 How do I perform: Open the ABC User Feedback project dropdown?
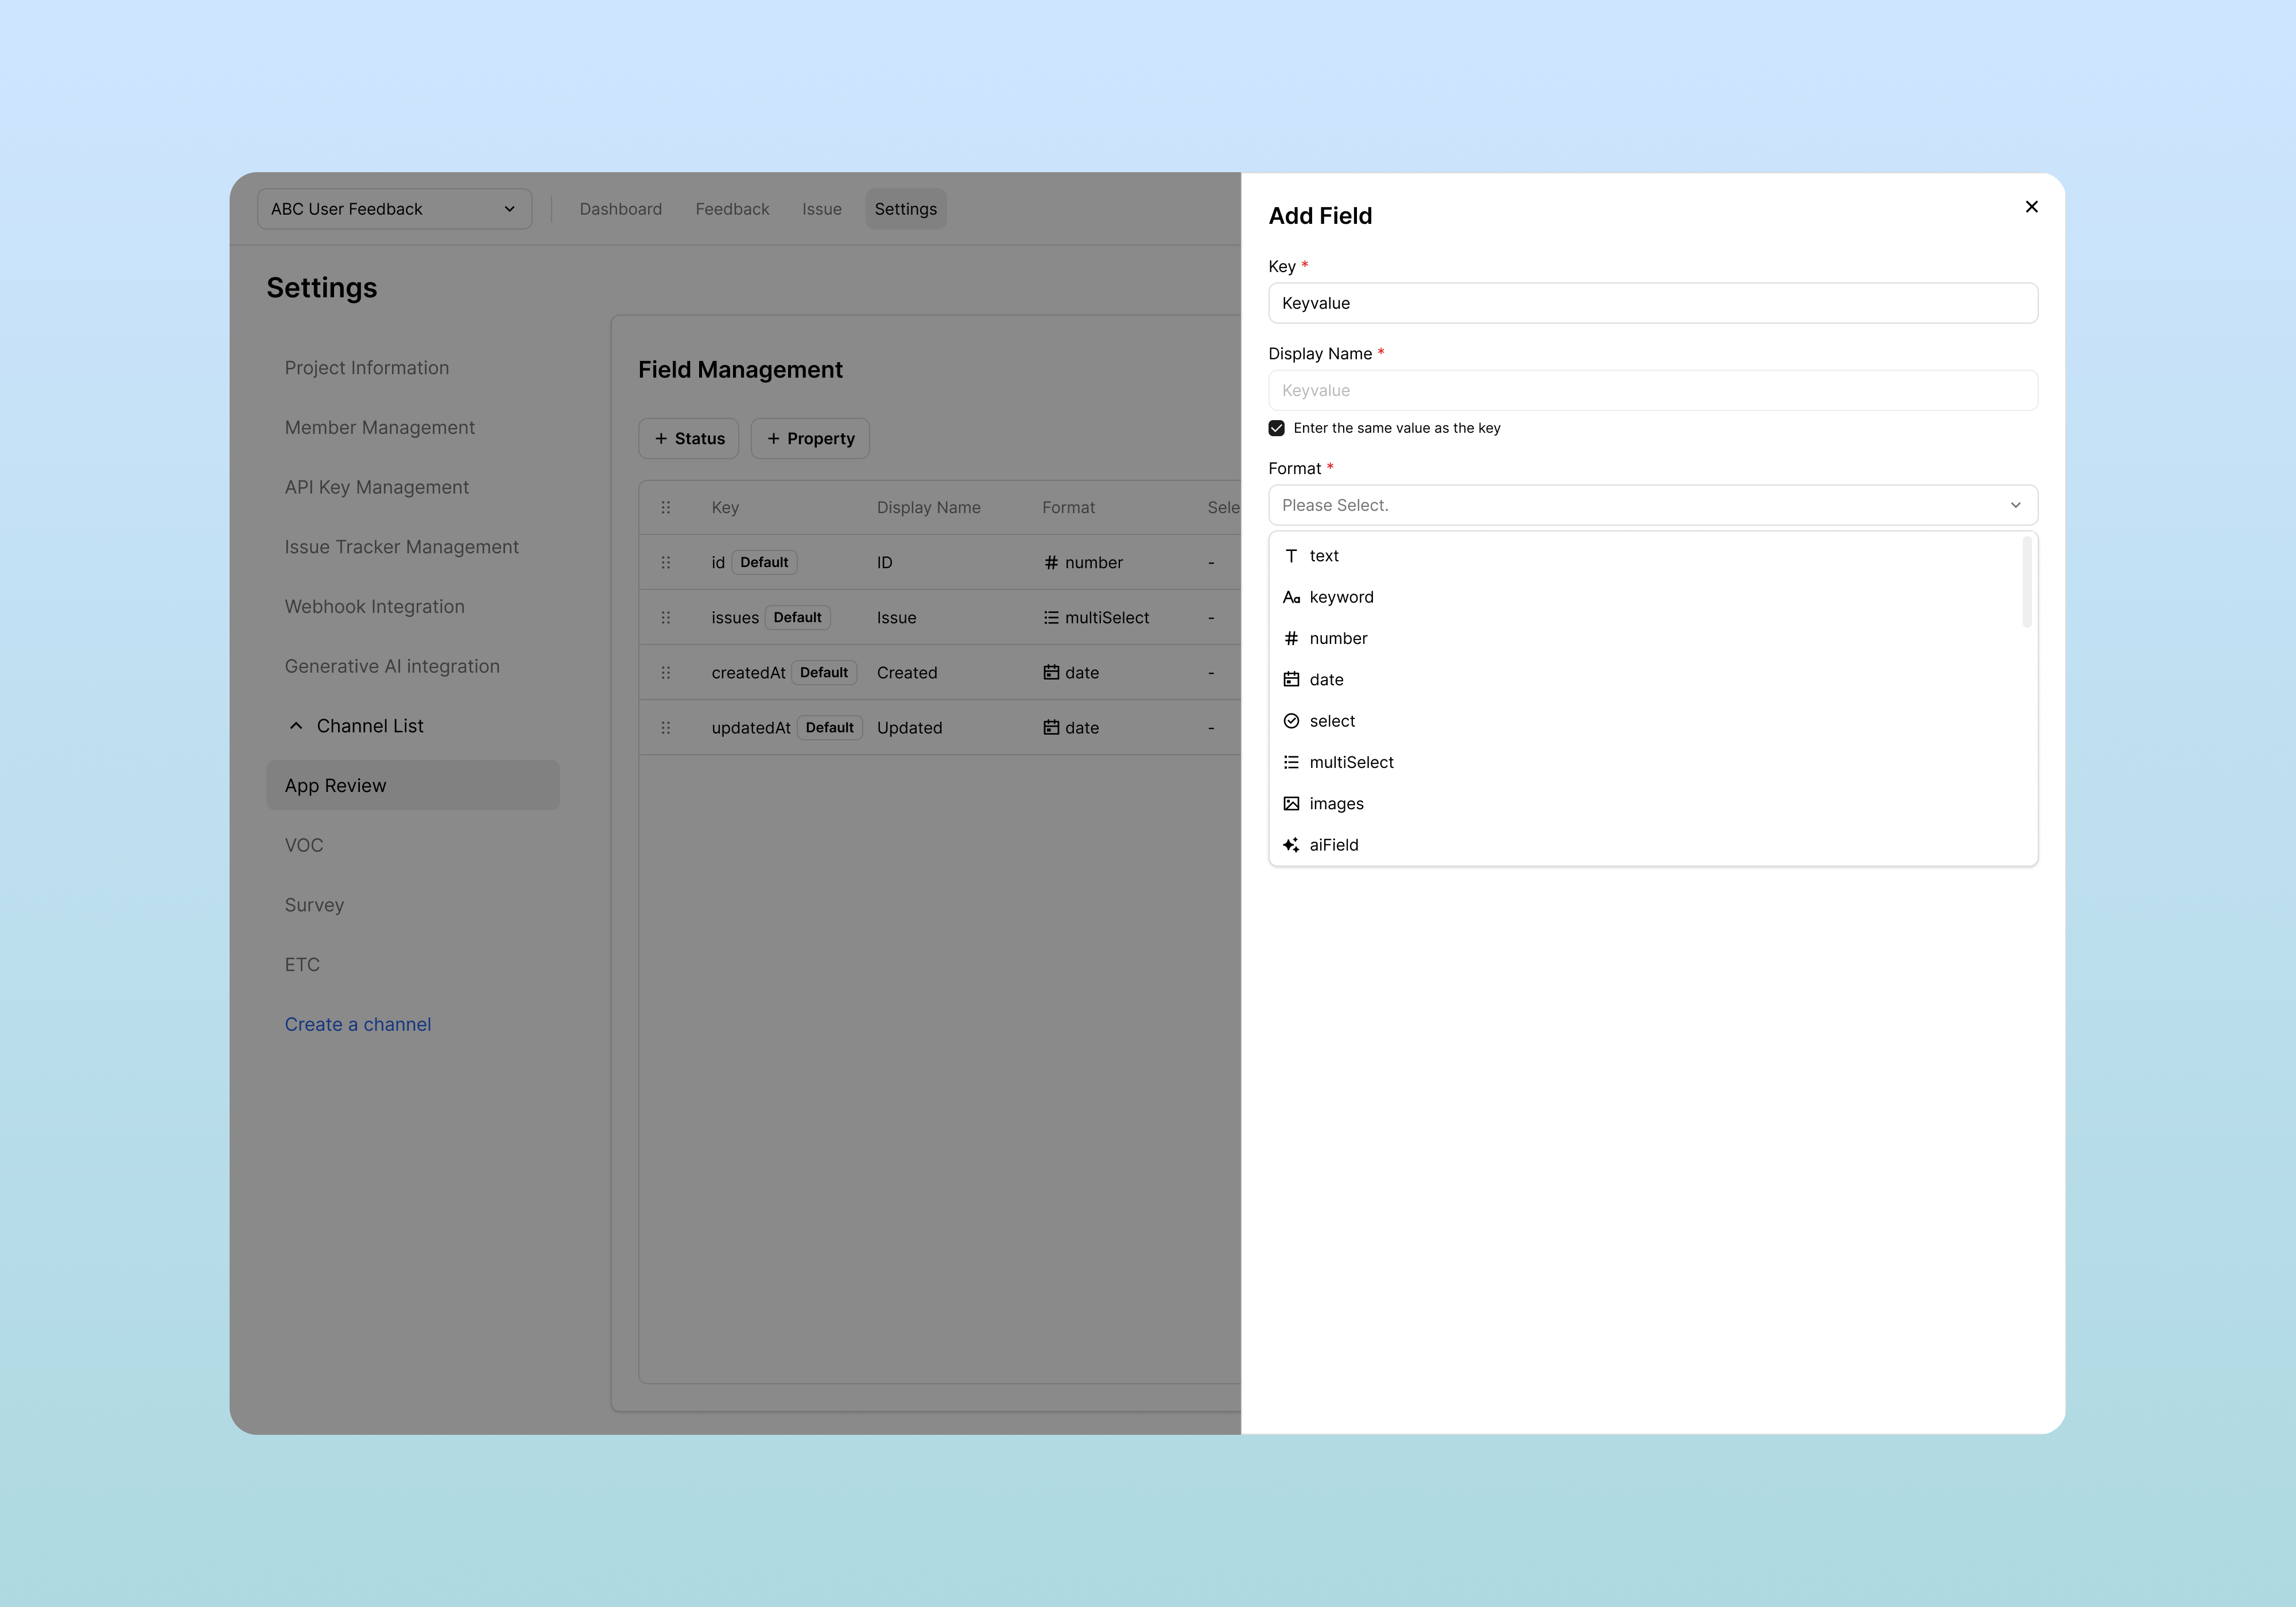point(394,209)
